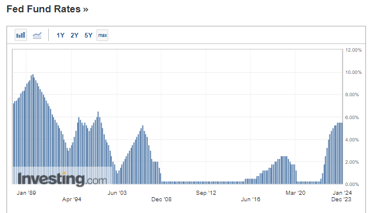Switch to bar chart view icon

(21, 35)
